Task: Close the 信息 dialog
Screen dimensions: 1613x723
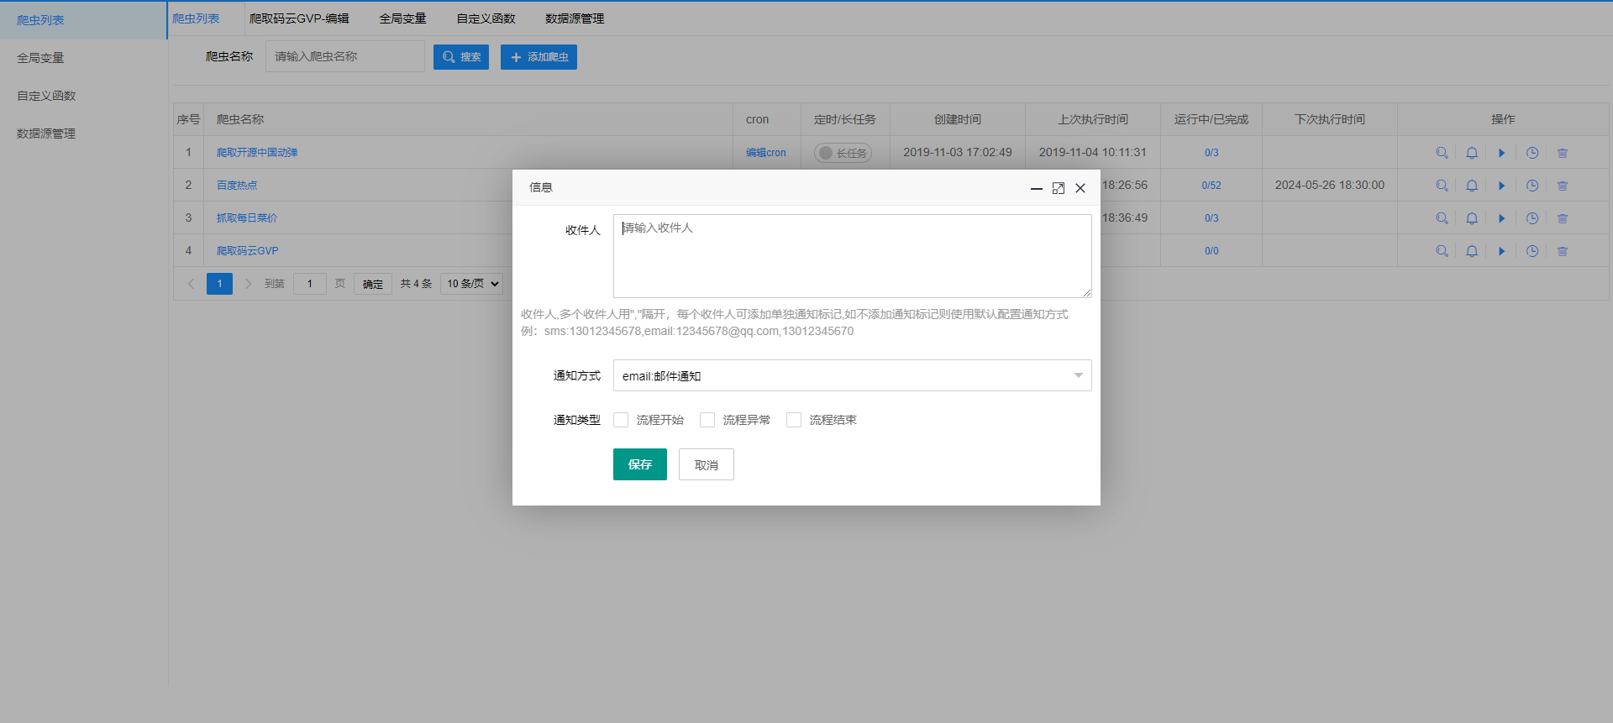Action: 1080,188
